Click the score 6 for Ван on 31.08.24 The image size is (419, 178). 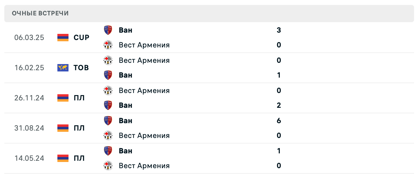[279, 120]
